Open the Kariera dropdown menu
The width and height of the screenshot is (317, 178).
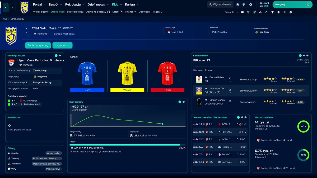click(x=132, y=4)
